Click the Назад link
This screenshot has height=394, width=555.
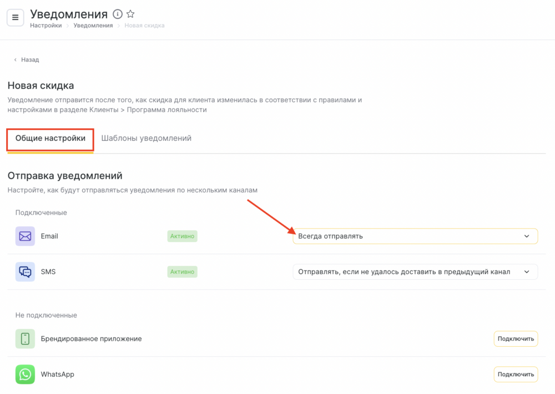pyautogui.click(x=30, y=60)
